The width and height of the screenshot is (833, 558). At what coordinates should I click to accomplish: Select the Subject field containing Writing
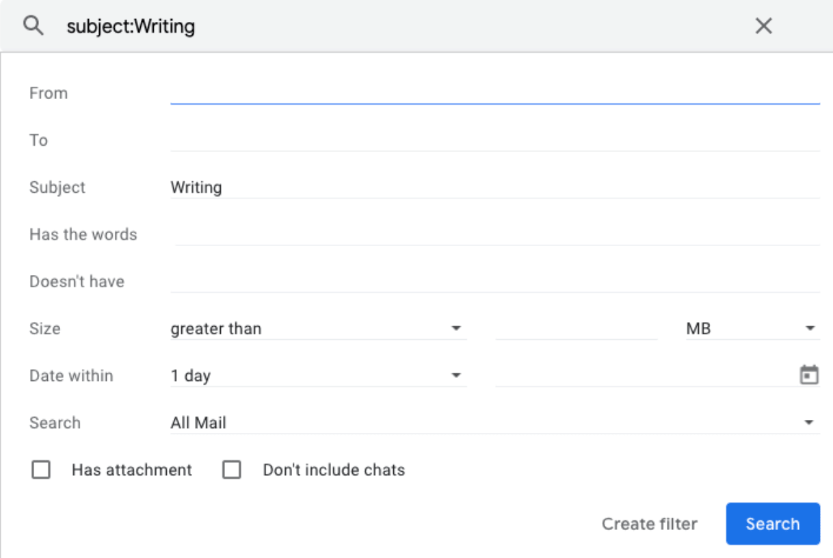coord(494,187)
